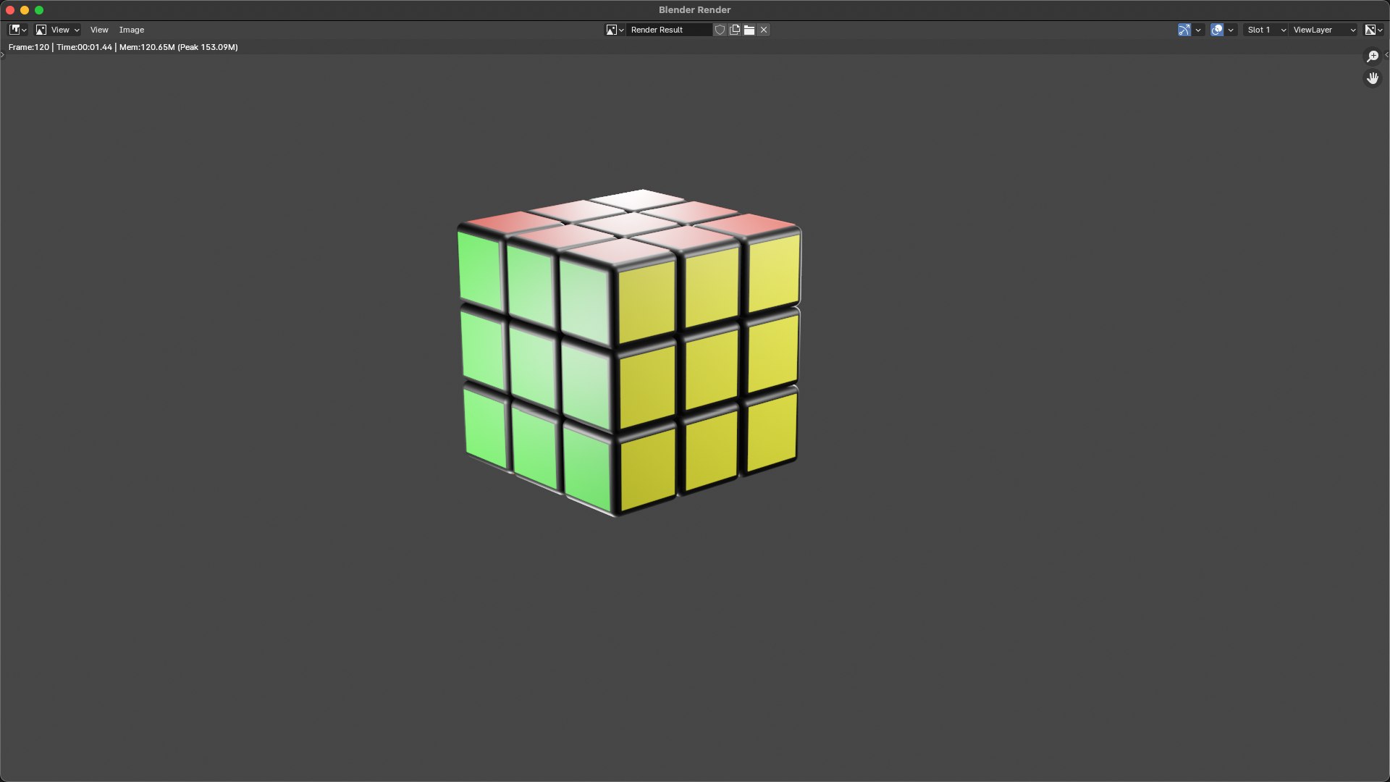This screenshot has height=782, width=1390.
Task: Click the image editor mode icon
Action: (41, 30)
